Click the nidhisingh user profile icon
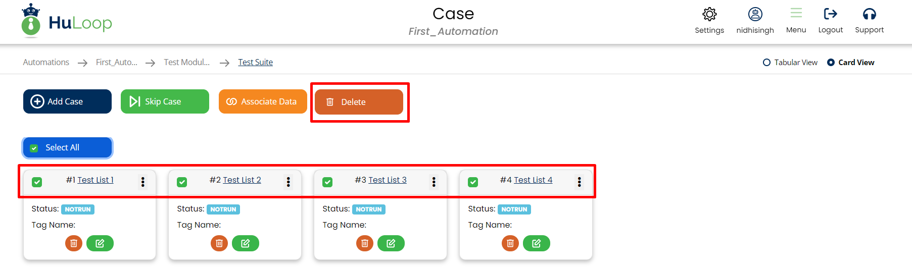The image size is (912, 268). [x=755, y=14]
